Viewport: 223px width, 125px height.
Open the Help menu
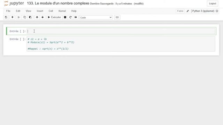(74, 11)
